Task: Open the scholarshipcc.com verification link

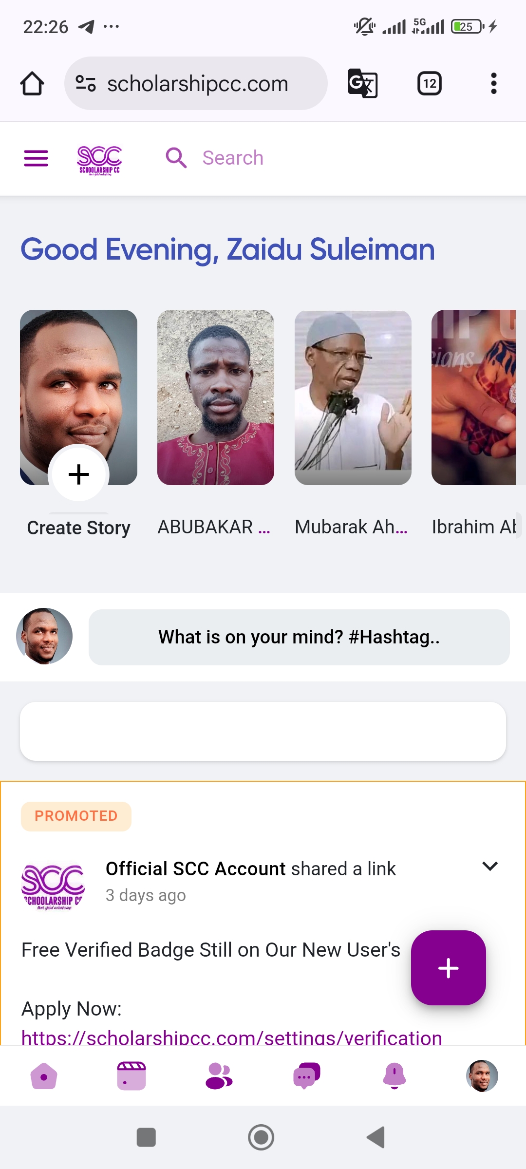Action: coord(231,1037)
